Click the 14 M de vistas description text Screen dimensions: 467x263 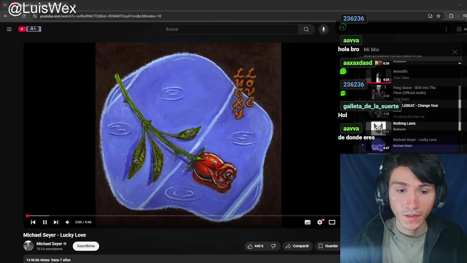pyautogui.click(x=49, y=260)
